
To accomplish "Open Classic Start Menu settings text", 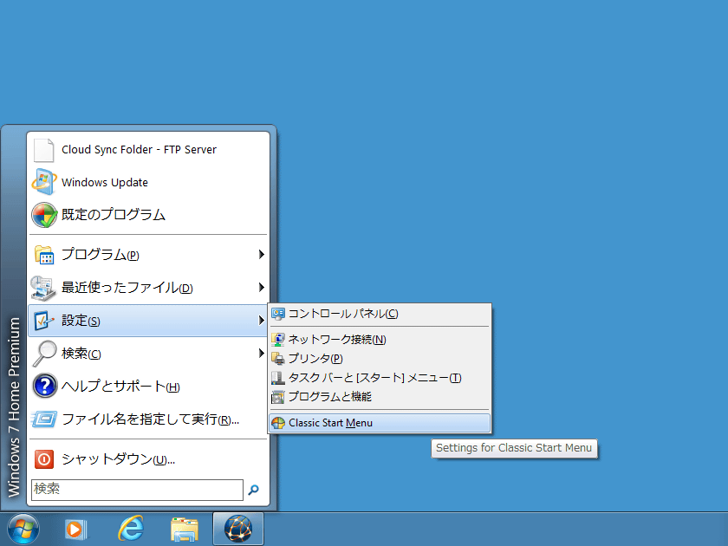I will 330,423.
